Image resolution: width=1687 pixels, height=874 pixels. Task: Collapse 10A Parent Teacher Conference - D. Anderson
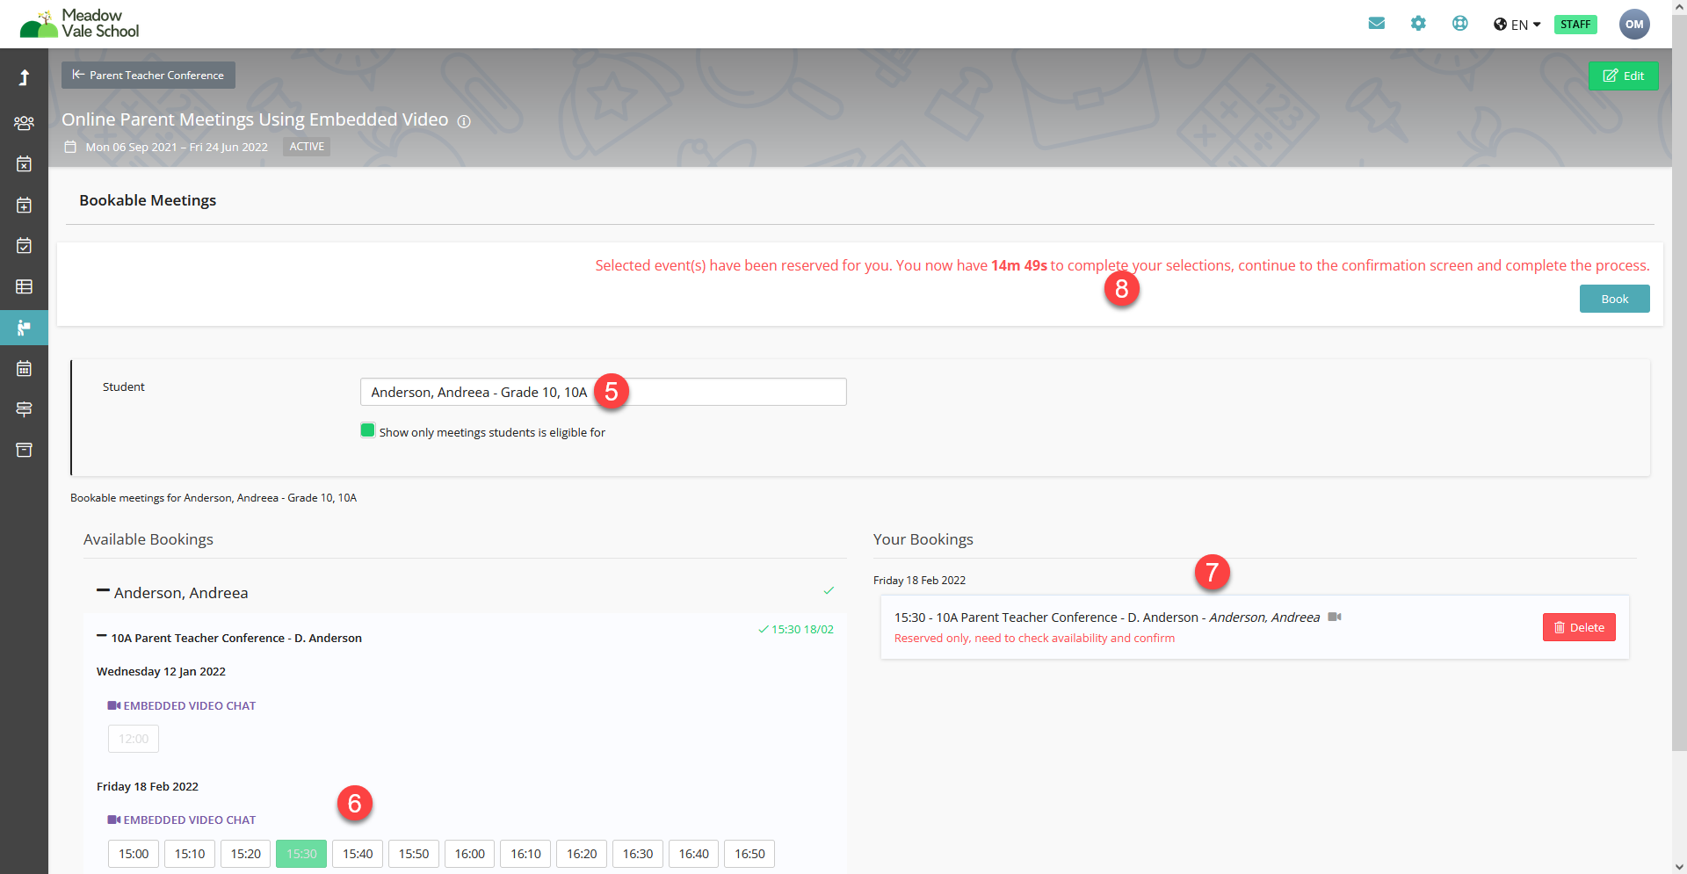[x=102, y=636]
